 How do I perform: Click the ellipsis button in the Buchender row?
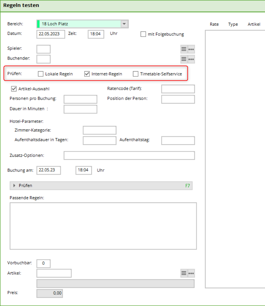191,59
